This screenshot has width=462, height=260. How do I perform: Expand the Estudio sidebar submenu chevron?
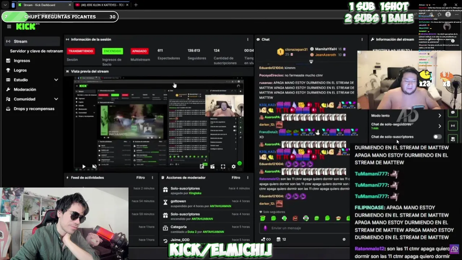tap(56, 80)
